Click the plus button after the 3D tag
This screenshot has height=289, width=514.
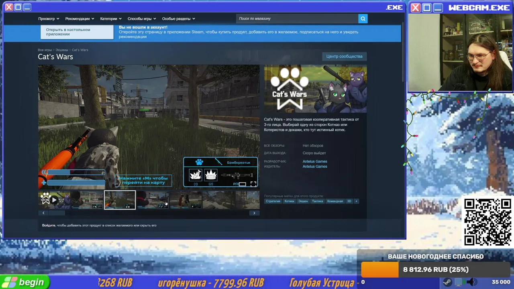(x=356, y=201)
